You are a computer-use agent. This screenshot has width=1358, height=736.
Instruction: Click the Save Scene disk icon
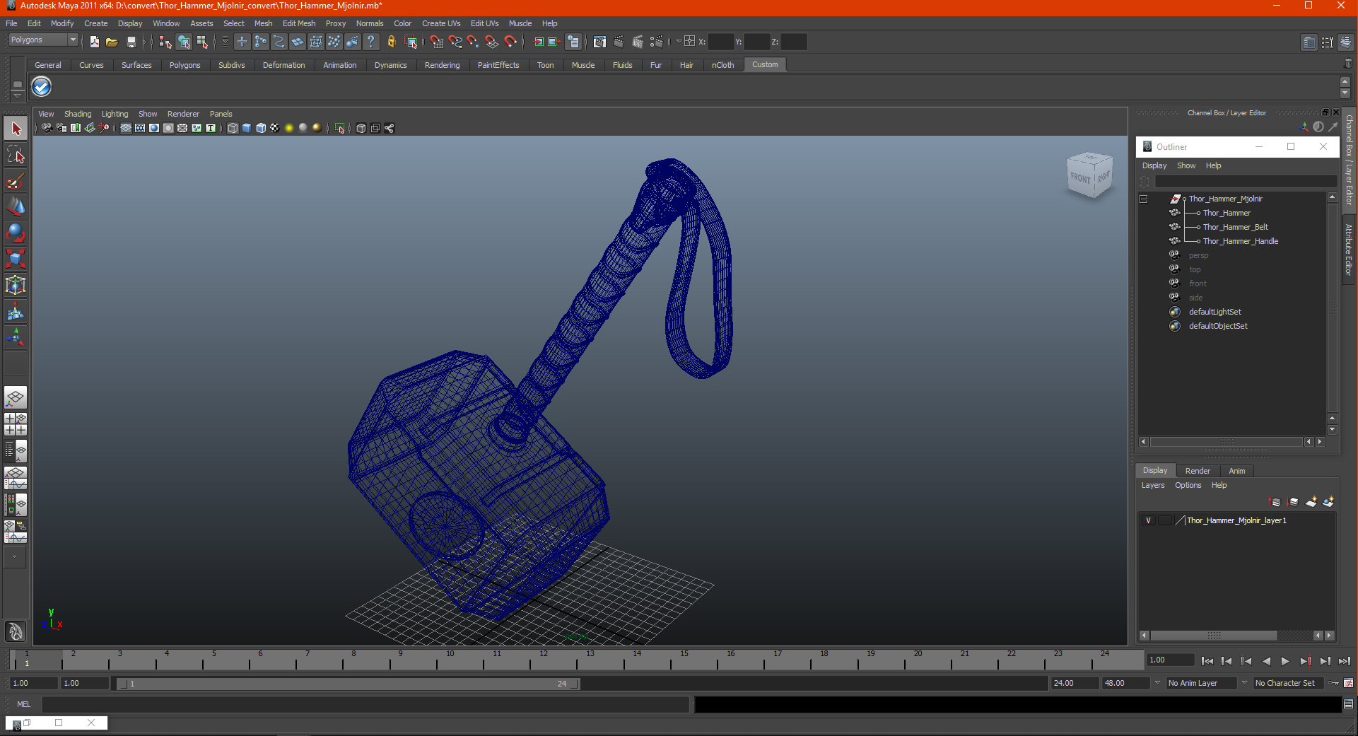point(131,42)
